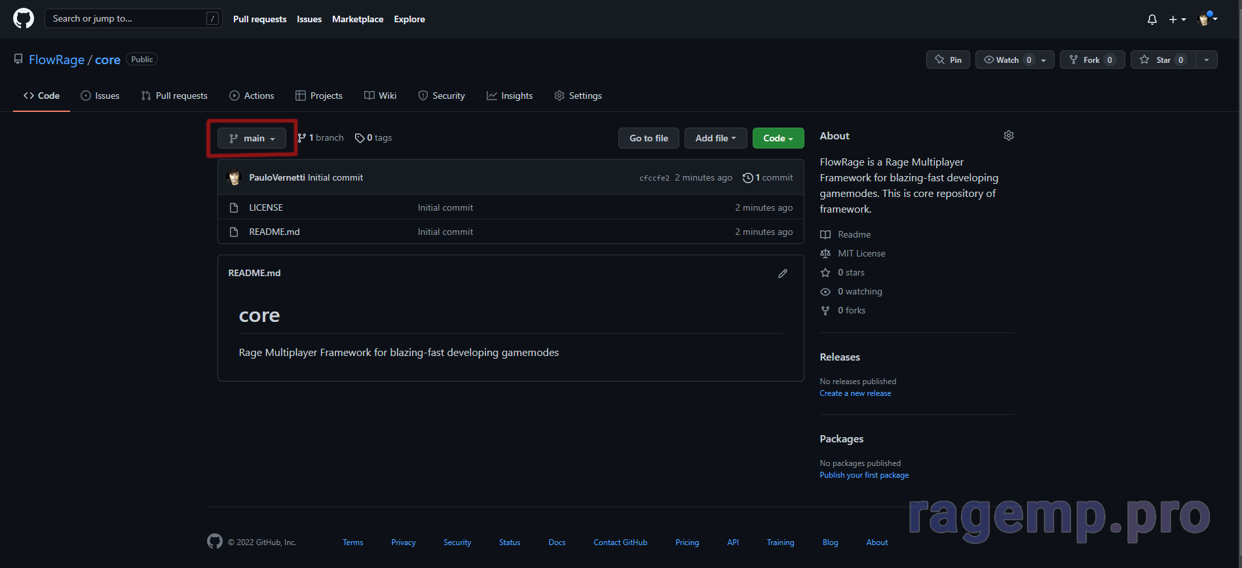View the 1 branch link
Image resolution: width=1242 pixels, height=568 pixels.
click(x=320, y=138)
